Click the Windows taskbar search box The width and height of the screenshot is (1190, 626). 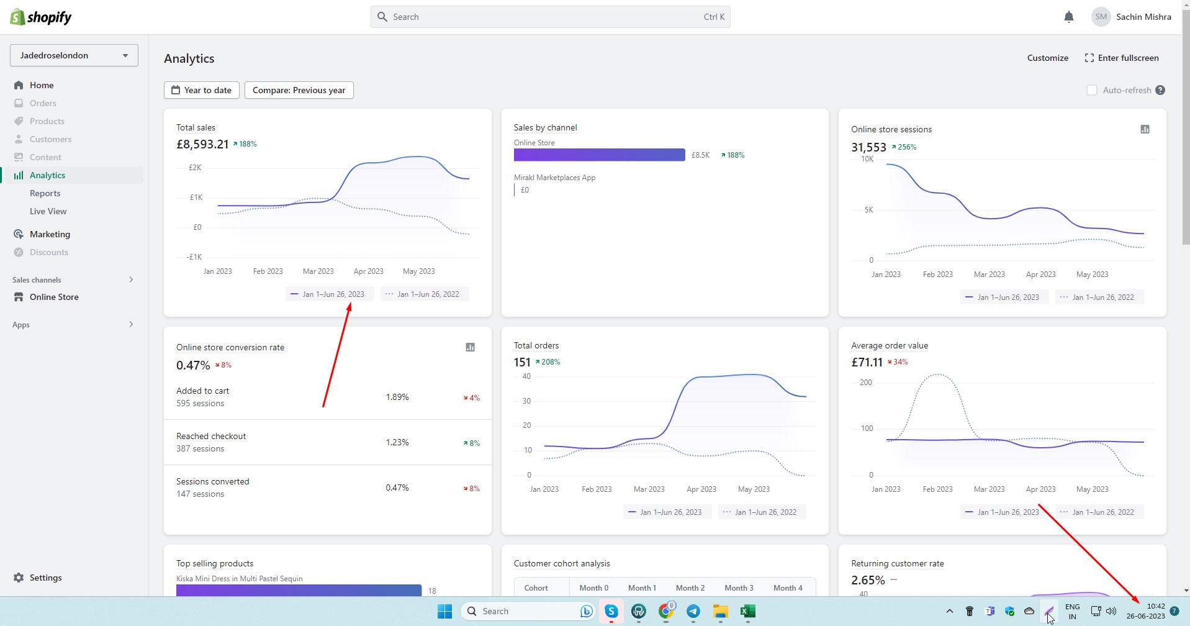pos(528,611)
